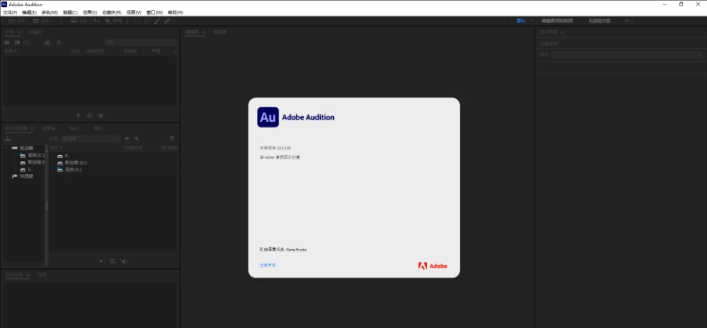Switch to the 效果组 tab

(x=48, y=128)
